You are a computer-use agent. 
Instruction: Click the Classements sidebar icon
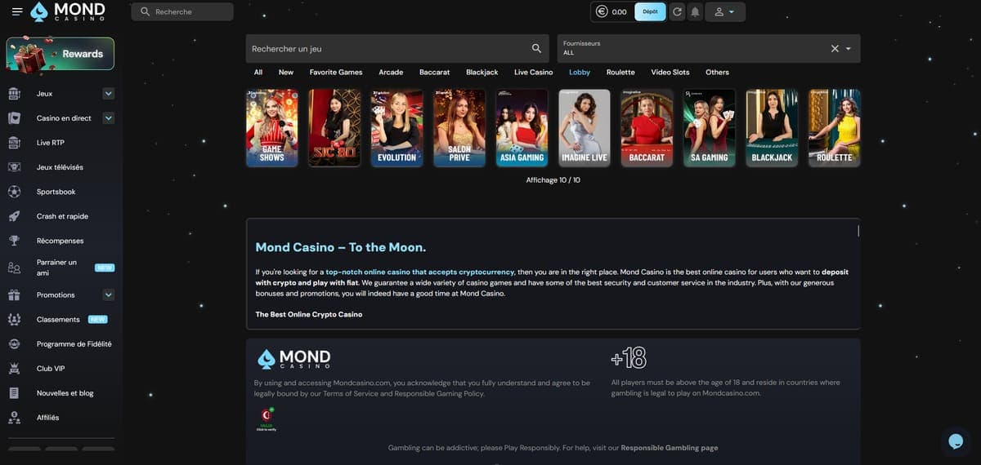coord(14,319)
